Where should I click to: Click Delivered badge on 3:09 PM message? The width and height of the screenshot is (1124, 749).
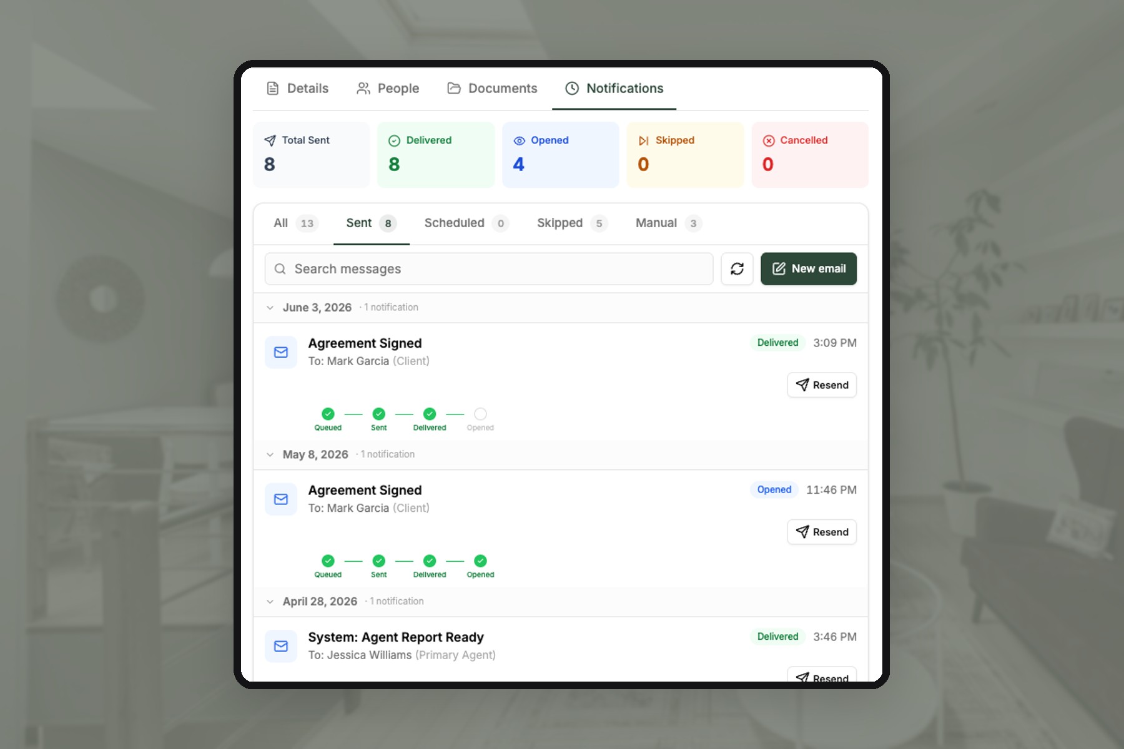tap(777, 343)
